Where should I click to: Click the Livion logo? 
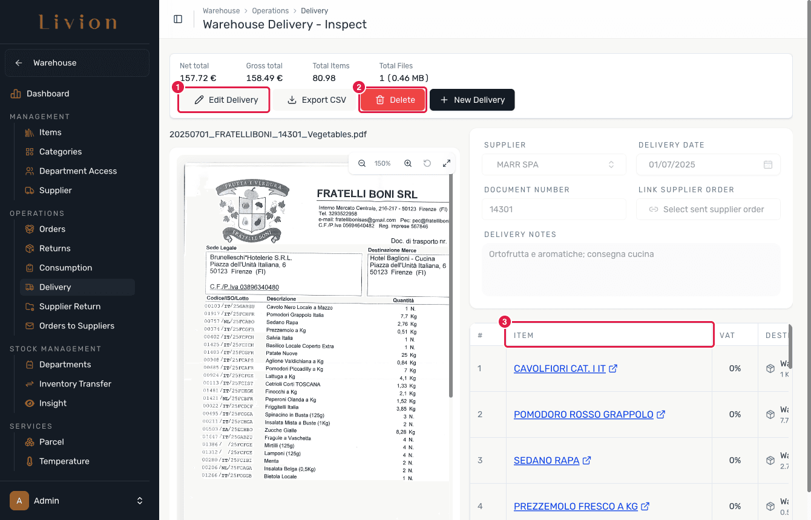pyautogui.click(x=78, y=23)
